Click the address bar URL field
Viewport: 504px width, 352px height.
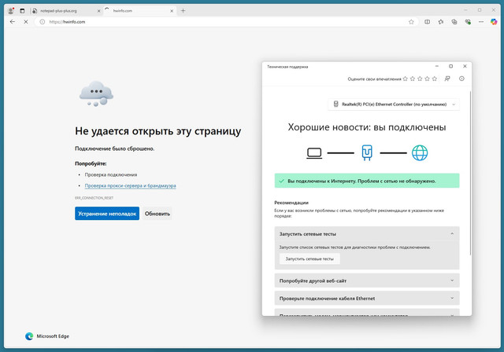click(x=225, y=22)
